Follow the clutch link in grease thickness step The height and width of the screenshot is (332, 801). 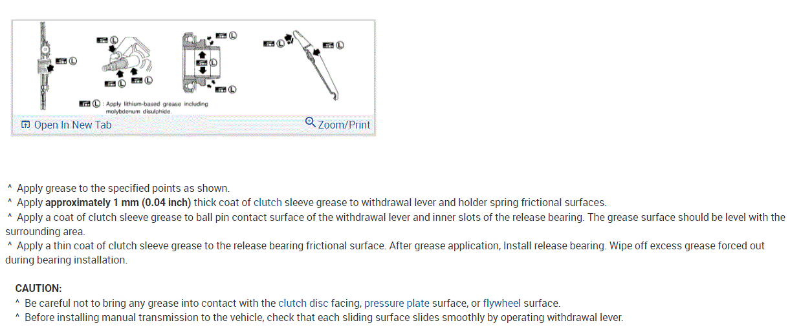(x=268, y=203)
